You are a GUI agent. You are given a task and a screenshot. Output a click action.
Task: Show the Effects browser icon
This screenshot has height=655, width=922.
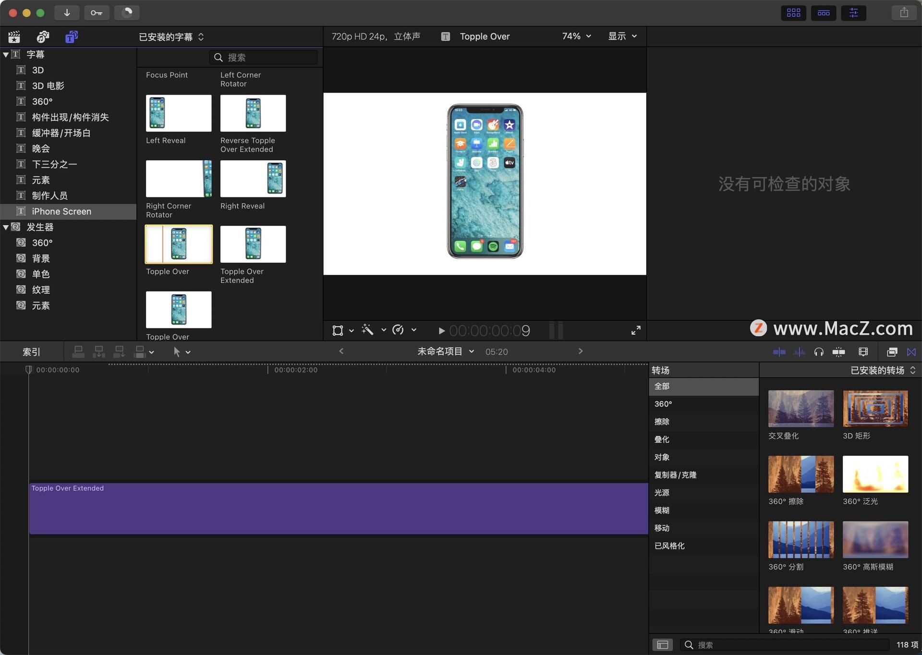pyautogui.click(x=892, y=352)
